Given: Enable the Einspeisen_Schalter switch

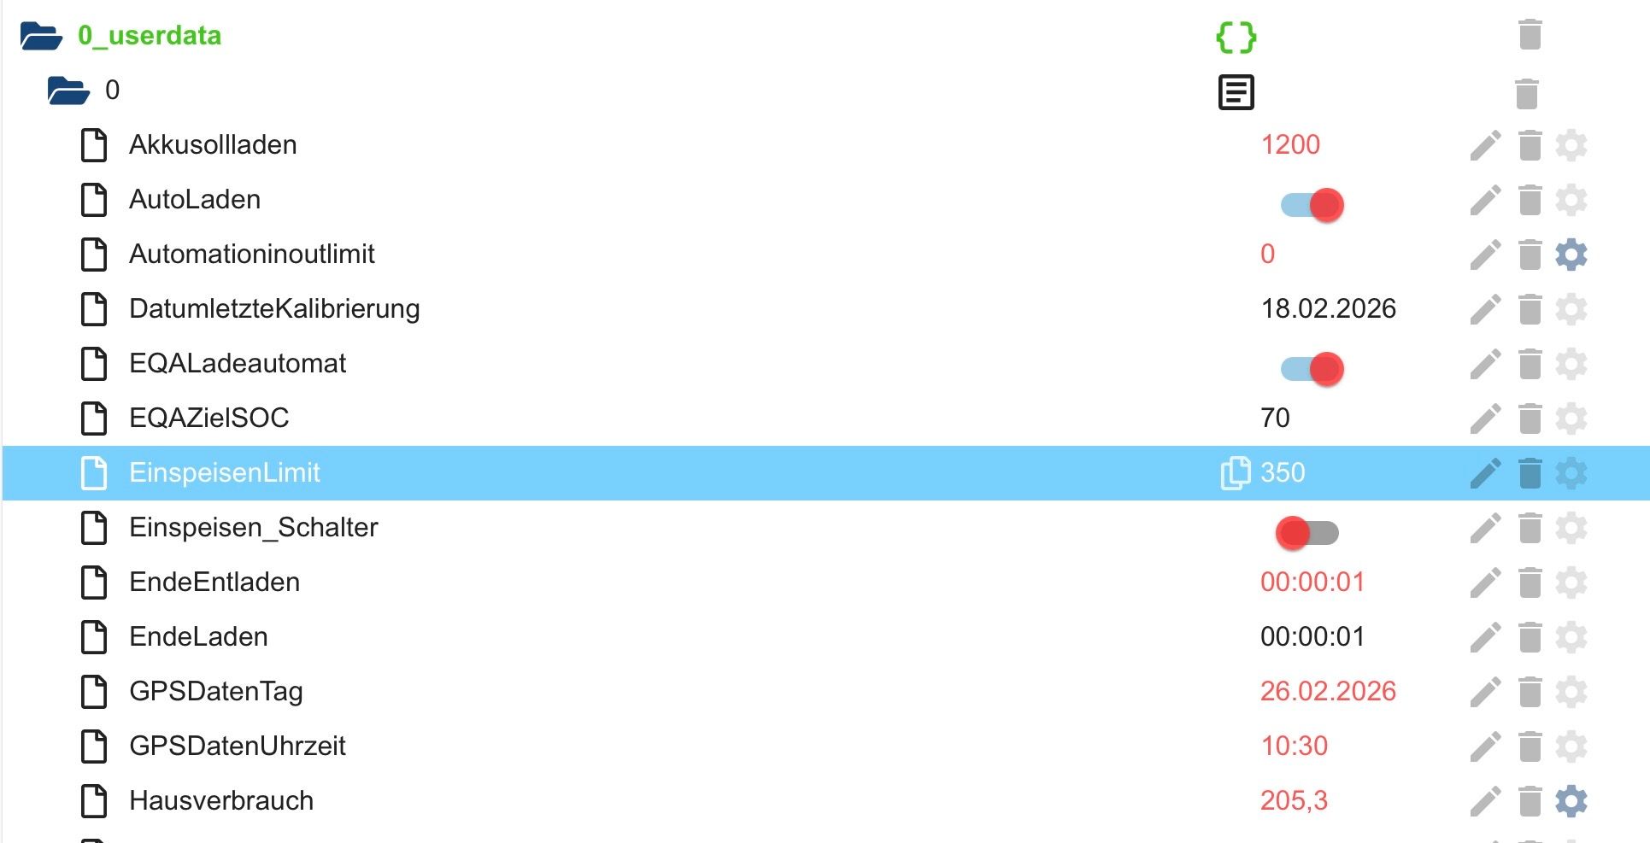Looking at the screenshot, I should click(1307, 533).
